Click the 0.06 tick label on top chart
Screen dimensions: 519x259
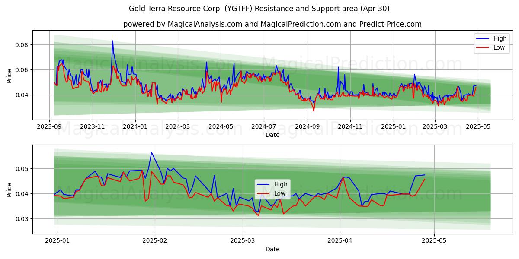click(x=22, y=70)
